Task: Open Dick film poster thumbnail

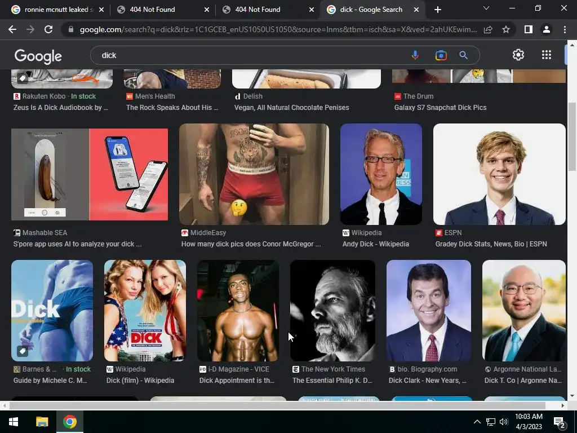Action: (x=145, y=311)
